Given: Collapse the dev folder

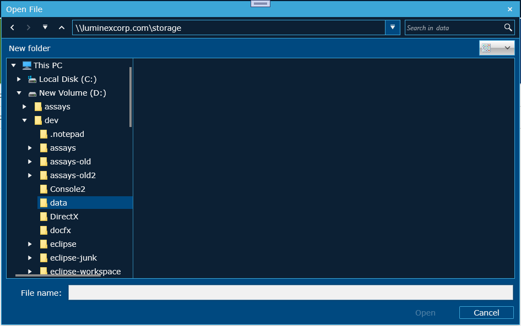Looking at the screenshot, I should [25, 120].
